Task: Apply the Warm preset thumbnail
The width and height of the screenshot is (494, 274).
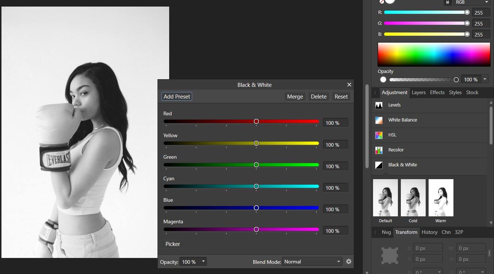Action: tap(441, 197)
